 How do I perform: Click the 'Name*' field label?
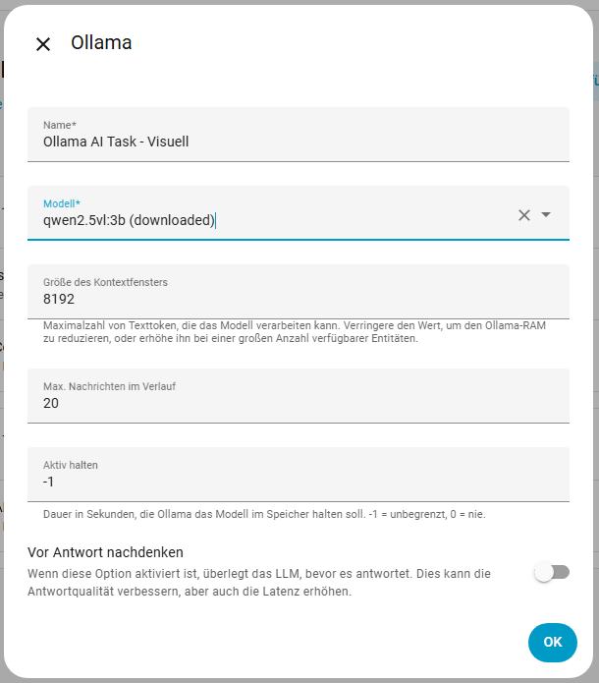pos(60,125)
